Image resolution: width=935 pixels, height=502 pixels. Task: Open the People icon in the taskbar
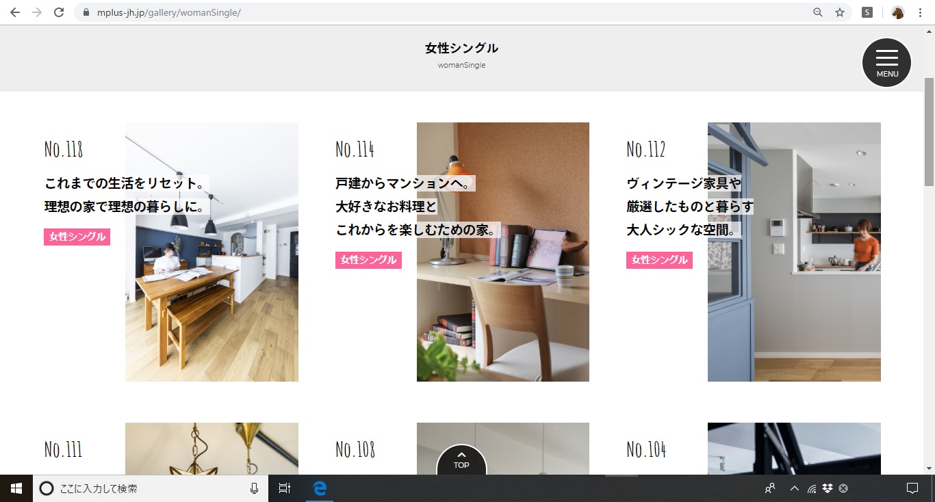tap(770, 488)
